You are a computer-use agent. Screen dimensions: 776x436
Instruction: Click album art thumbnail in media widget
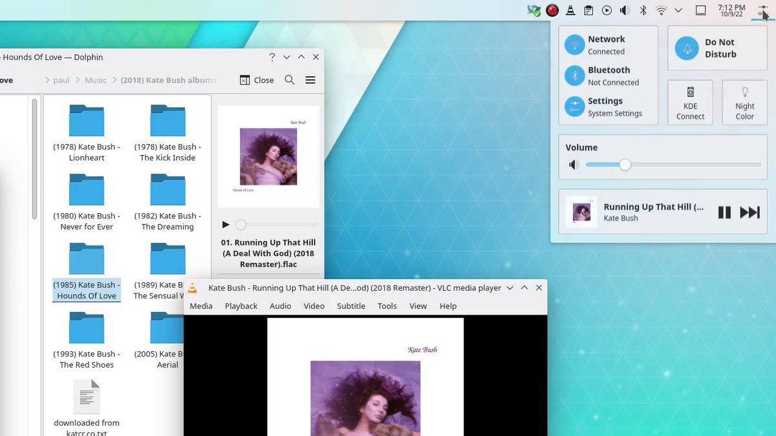[x=581, y=212]
